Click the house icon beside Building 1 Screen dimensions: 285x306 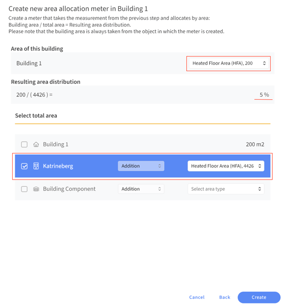[36, 144]
